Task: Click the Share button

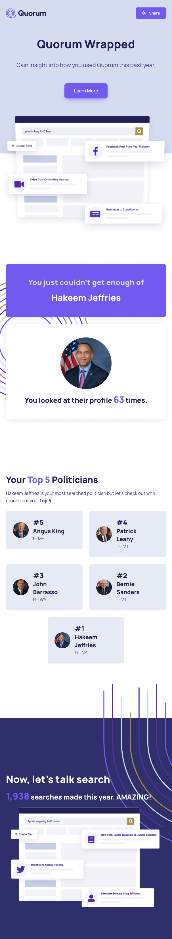Action: pyautogui.click(x=151, y=13)
